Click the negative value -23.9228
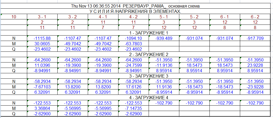273x118 pixels. 255,87
